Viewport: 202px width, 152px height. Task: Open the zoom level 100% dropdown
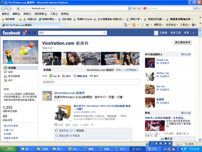click(x=197, y=144)
